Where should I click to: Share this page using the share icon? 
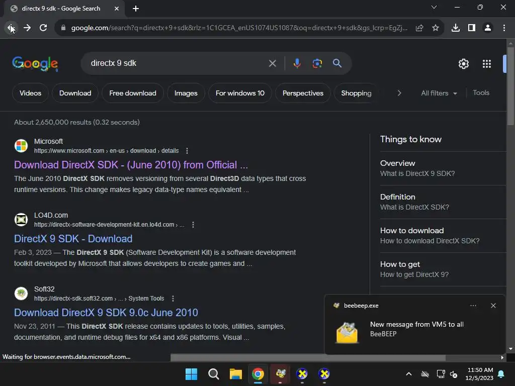pyautogui.click(x=419, y=28)
